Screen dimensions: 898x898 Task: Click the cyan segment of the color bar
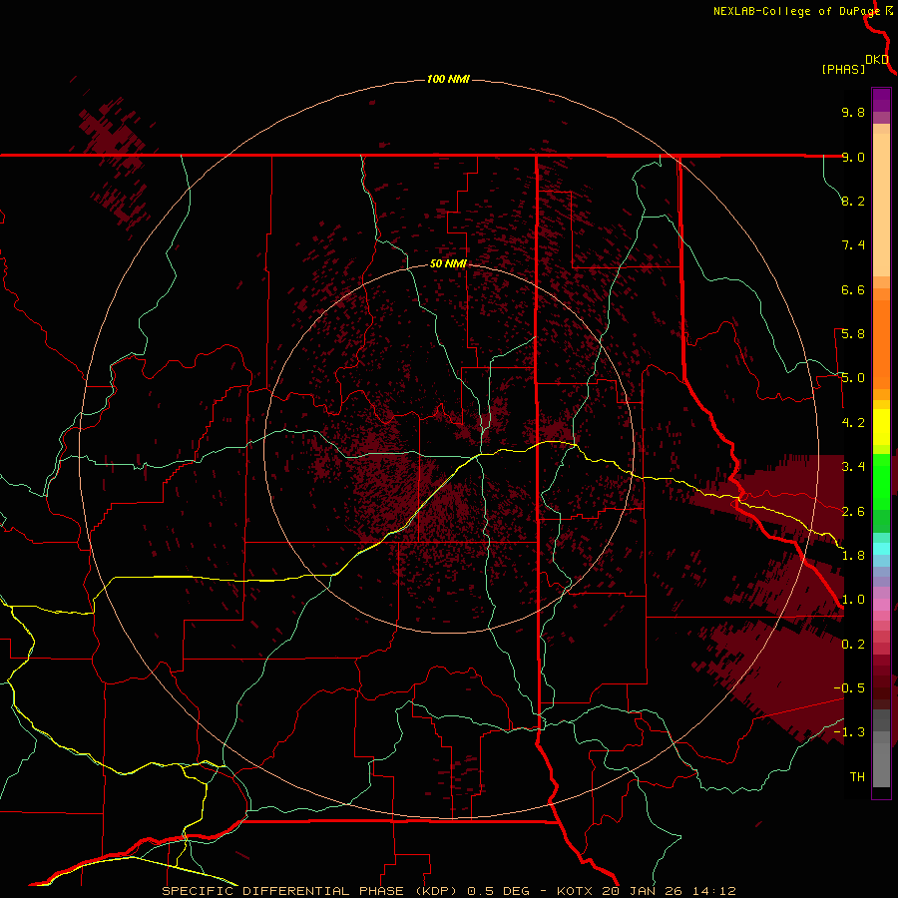click(881, 549)
